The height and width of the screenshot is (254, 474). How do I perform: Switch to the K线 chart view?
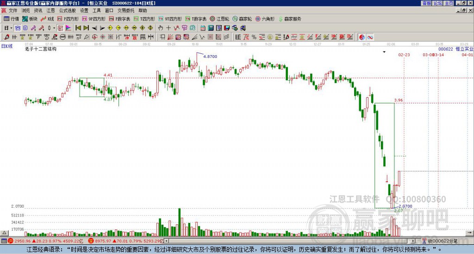[47, 19]
